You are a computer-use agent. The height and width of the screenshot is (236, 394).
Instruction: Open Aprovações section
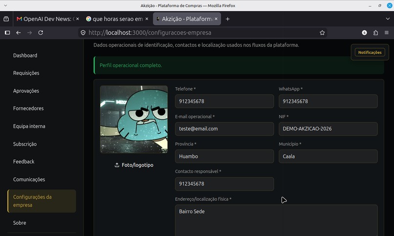point(26,91)
